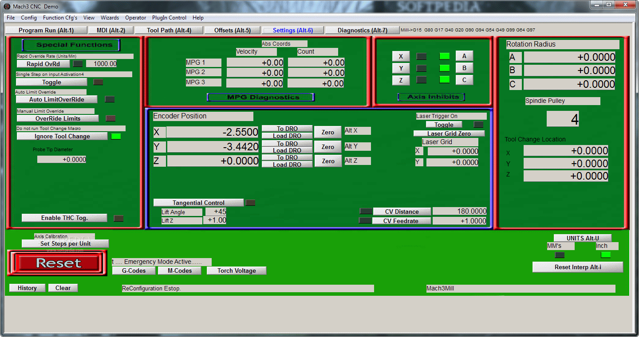Viewport: 639px width, 337px height.
Task: Open the Help menu
Action: [198, 18]
